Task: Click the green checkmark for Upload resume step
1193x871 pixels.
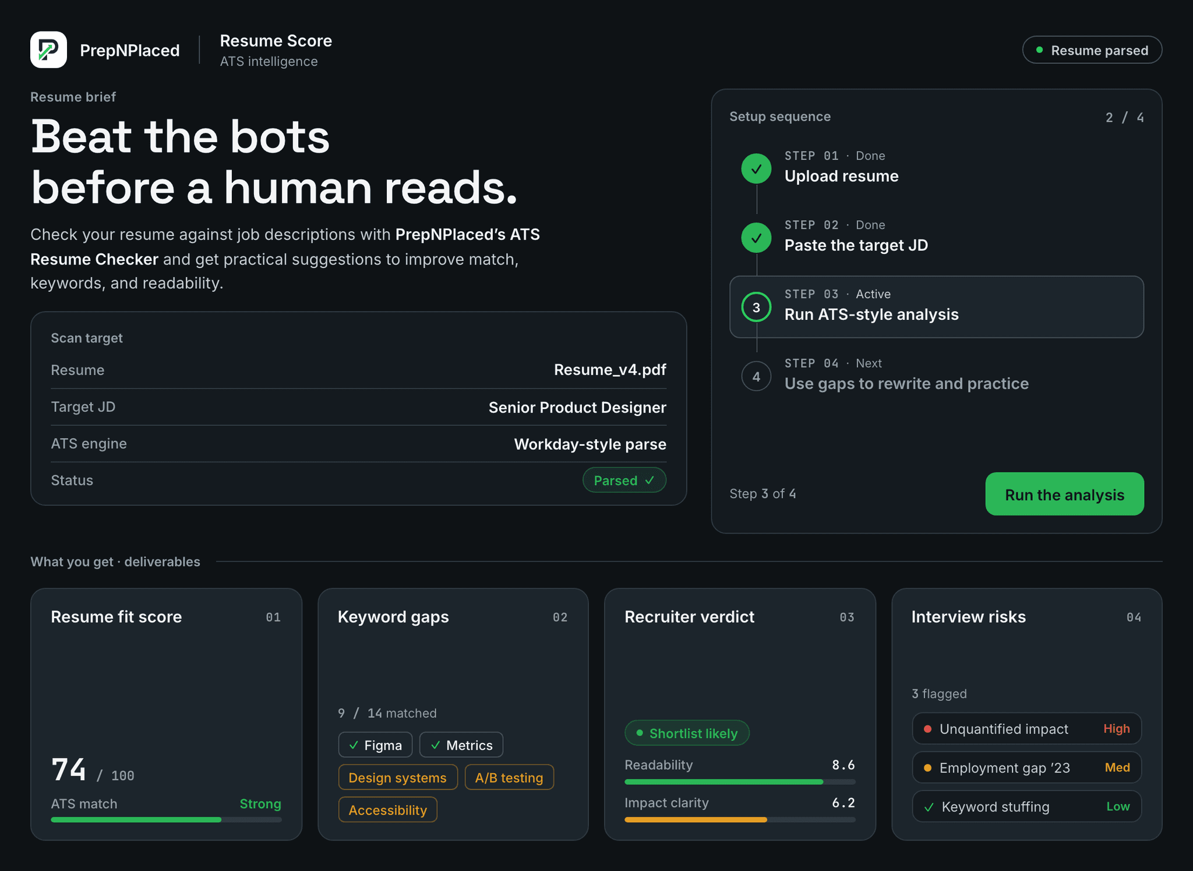Action: (756, 169)
